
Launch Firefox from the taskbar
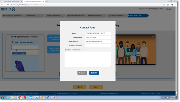[x=25, y=97]
